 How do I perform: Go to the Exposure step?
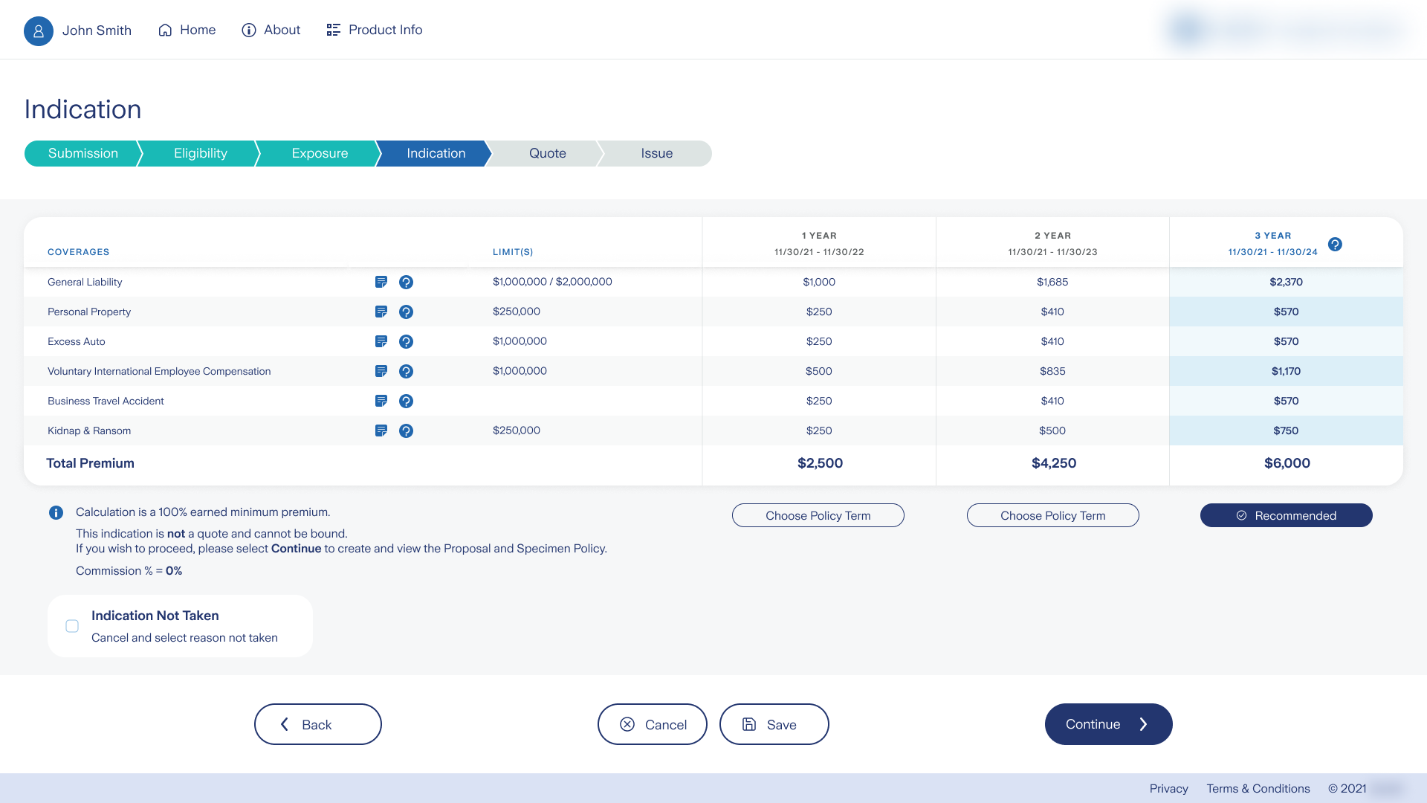[320, 153]
